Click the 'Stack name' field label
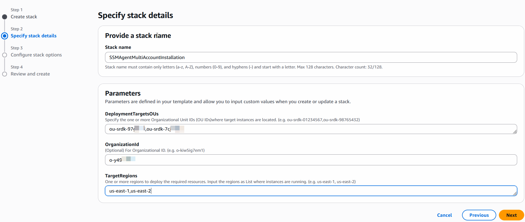Image resolution: width=525 pixels, height=222 pixels. 118,47
